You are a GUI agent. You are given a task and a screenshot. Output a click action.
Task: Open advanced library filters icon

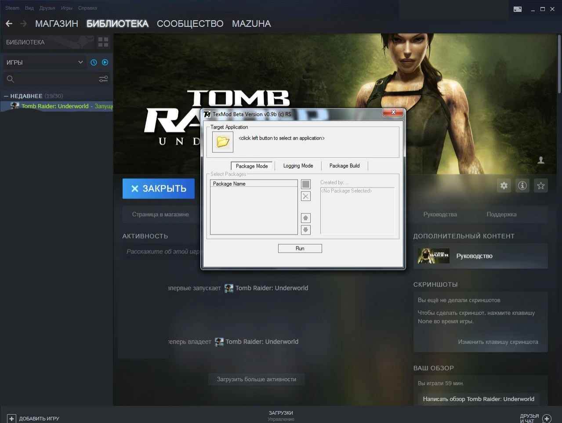point(103,79)
